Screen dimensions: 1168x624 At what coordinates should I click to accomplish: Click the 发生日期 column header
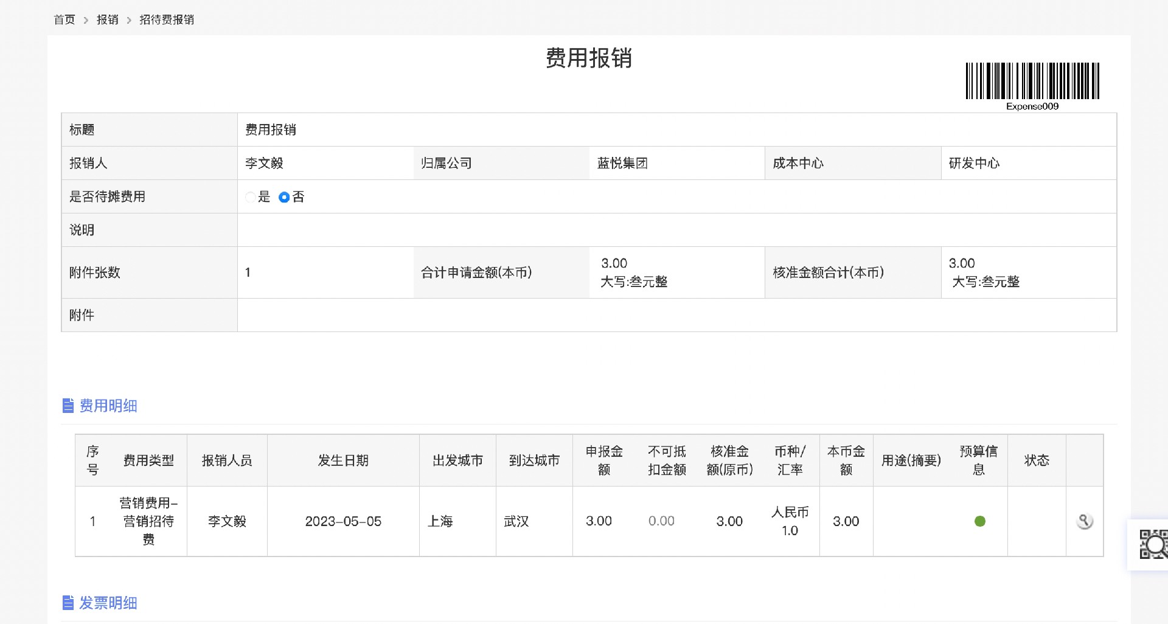pyautogui.click(x=343, y=460)
